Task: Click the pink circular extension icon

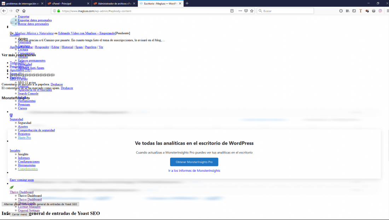Action: coord(380,11)
